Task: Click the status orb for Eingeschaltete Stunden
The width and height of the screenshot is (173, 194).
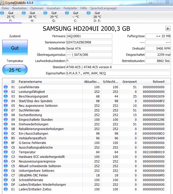Action: pos(6,119)
